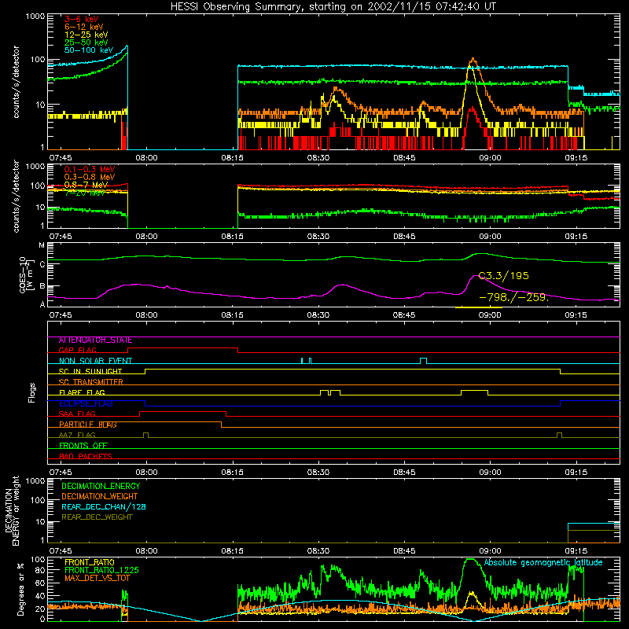Click the FLARE_FLAG raised pulse near 09:00
This screenshot has height=629, width=629.
(475, 391)
